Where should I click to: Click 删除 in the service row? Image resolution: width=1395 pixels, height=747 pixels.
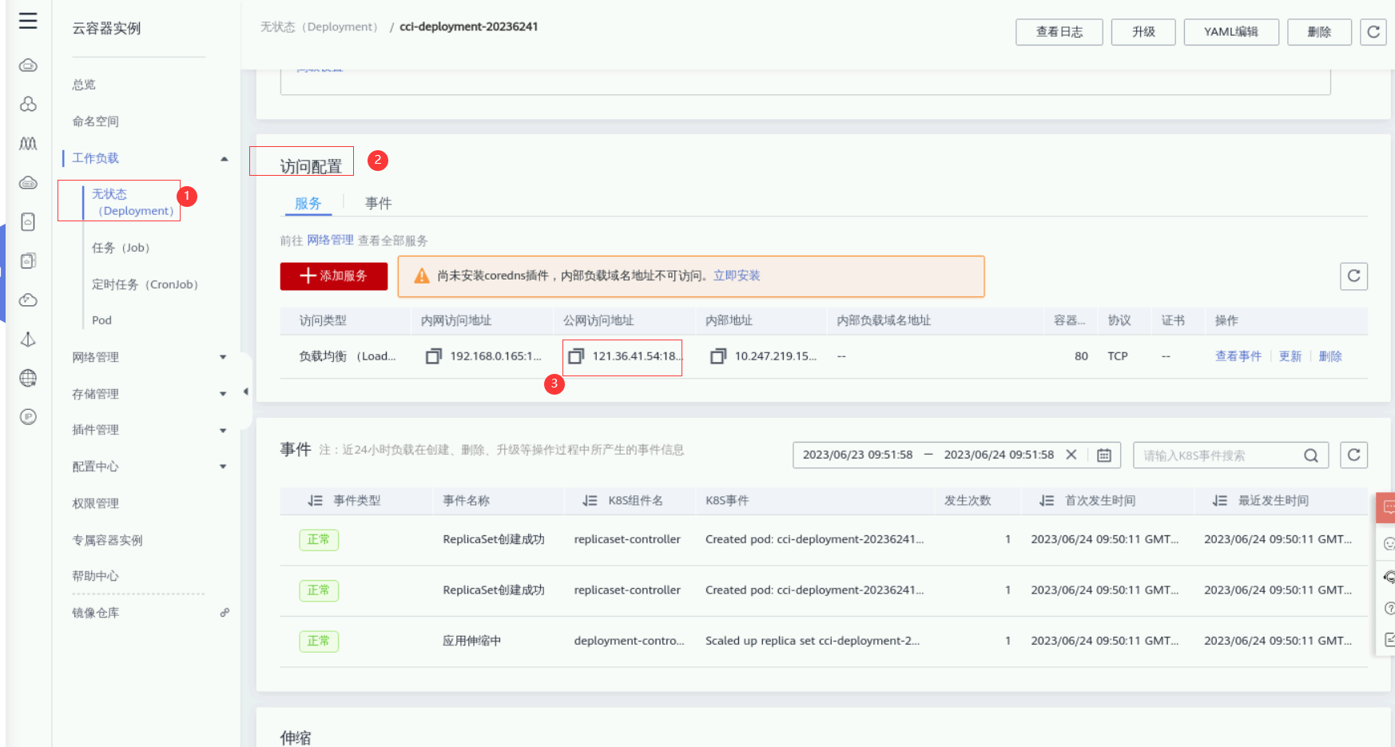point(1330,356)
